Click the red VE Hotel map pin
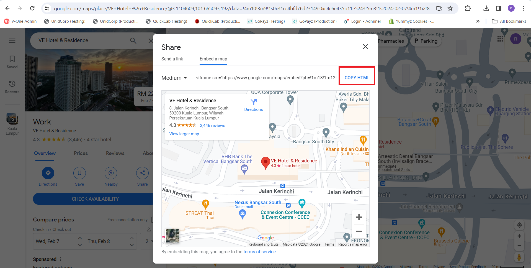The width and height of the screenshot is (531, 268). (265, 163)
